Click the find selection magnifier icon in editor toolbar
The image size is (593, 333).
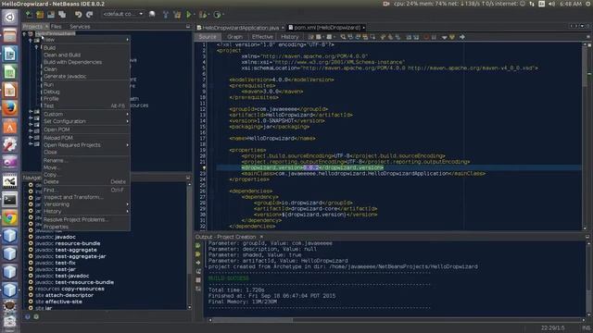[x=343, y=37]
